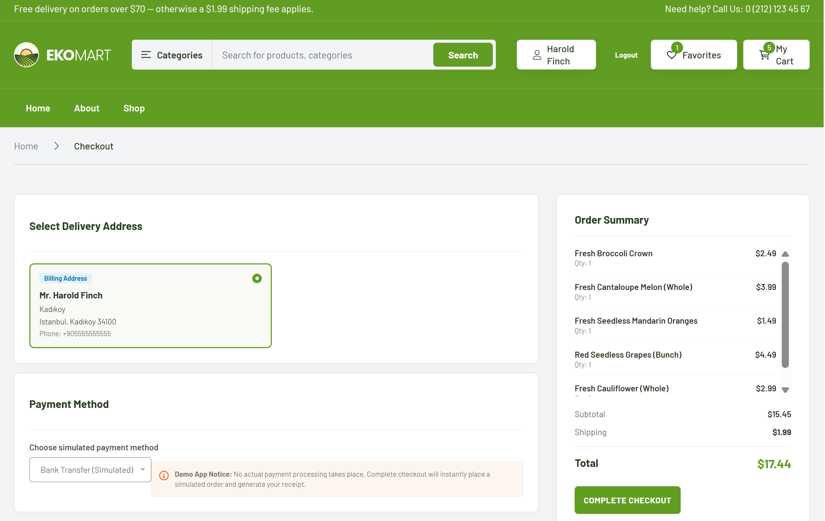Open the Harold Finch account button
The image size is (825, 521).
tap(557, 55)
